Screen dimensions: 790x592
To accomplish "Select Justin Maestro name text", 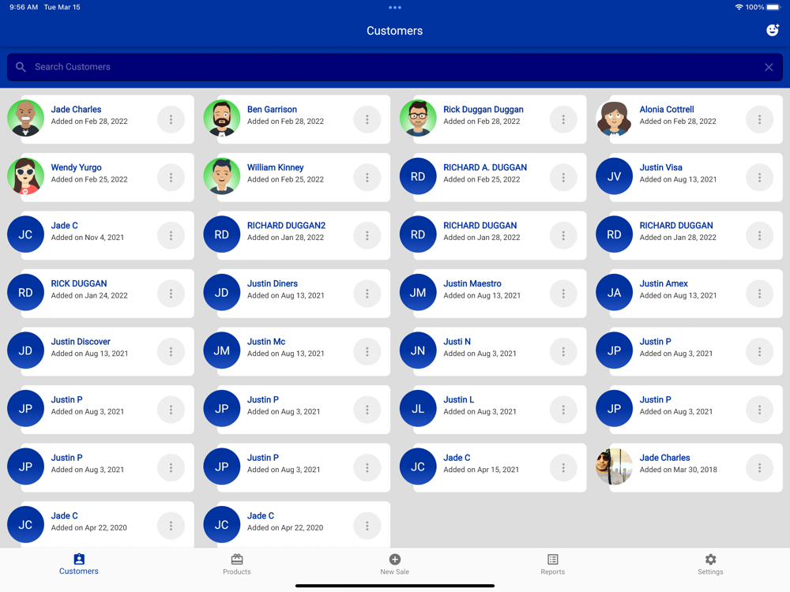I will 472,283.
